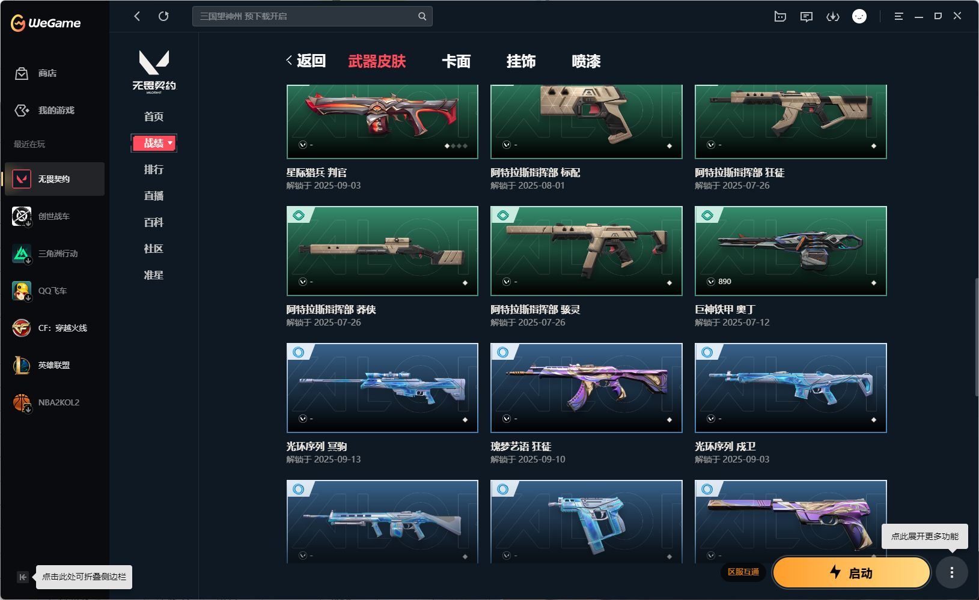Expand the 战绩 dropdown menu

(x=154, y=143)
